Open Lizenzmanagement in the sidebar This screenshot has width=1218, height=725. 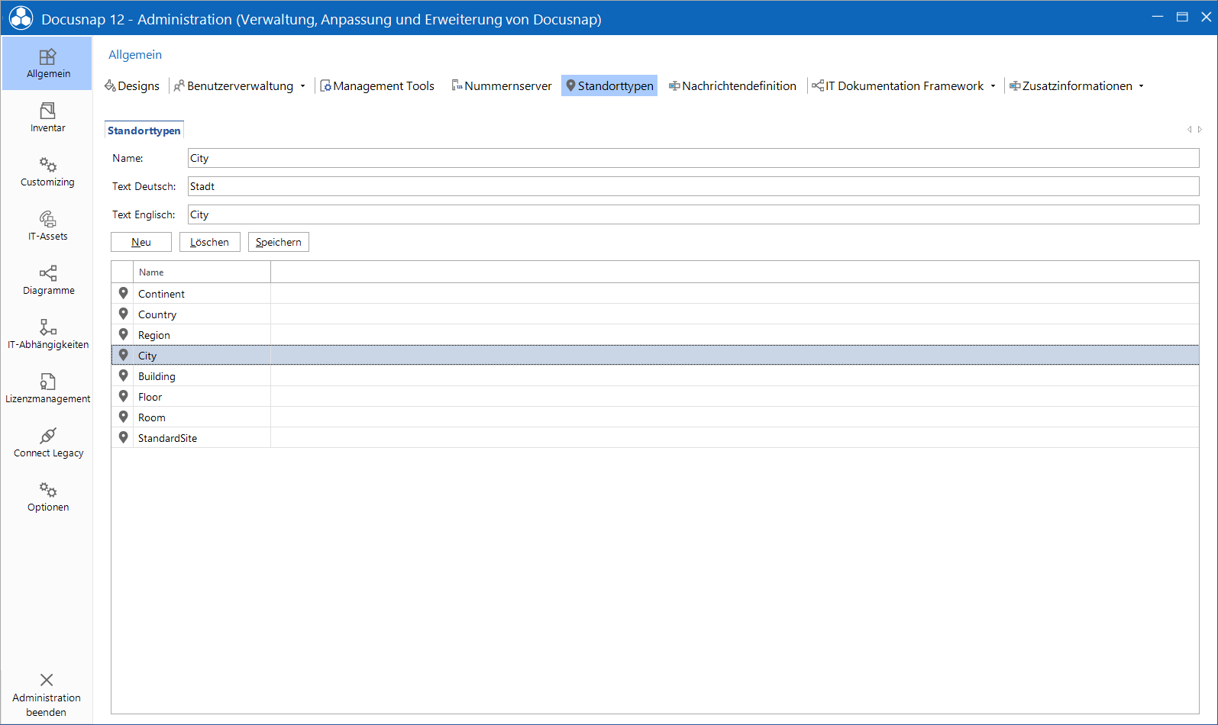47,388
